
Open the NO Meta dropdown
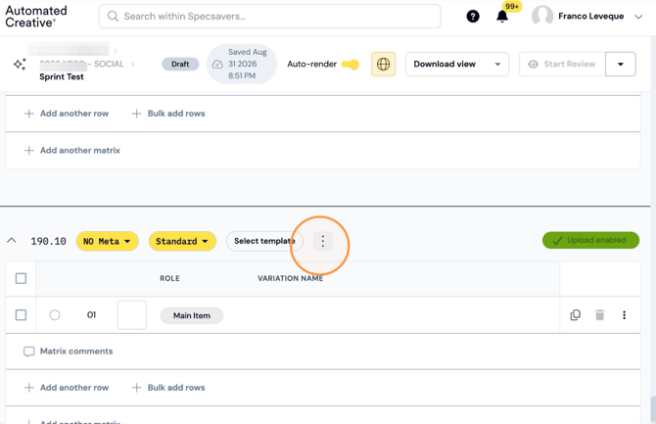(107, 241)
